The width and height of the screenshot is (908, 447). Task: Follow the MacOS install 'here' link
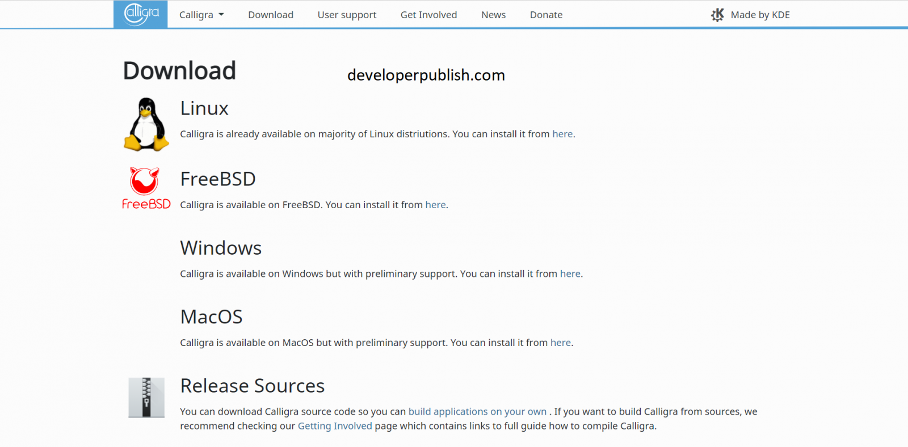tap(560, 343)
